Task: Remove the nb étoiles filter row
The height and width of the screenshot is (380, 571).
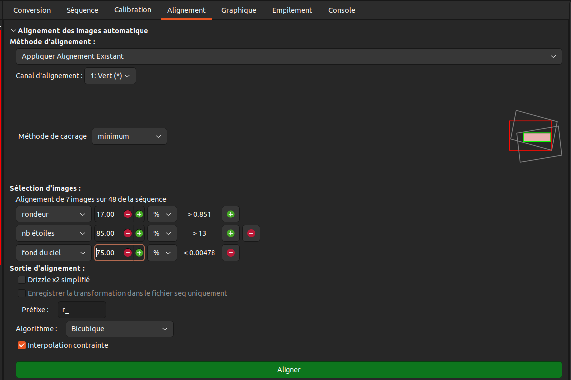Action: 251,233
